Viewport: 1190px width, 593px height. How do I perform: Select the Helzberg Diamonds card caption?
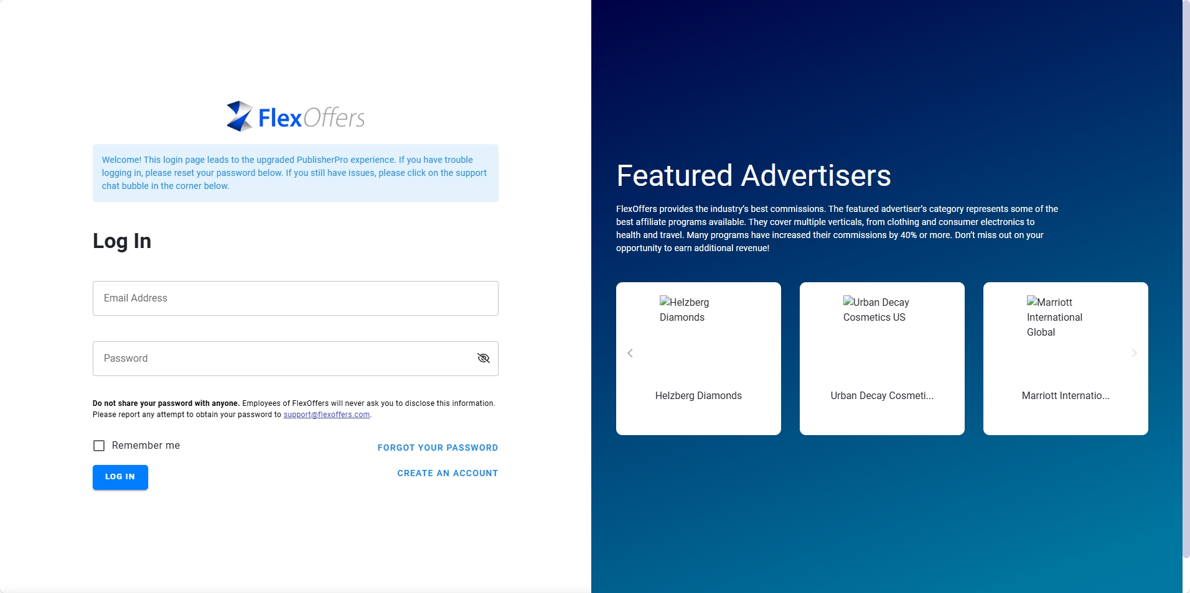pos(698,396)
